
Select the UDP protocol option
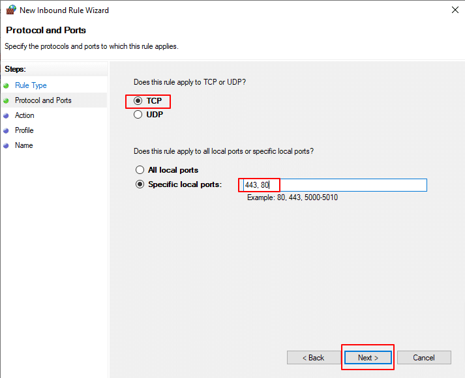tap(138, 115)
